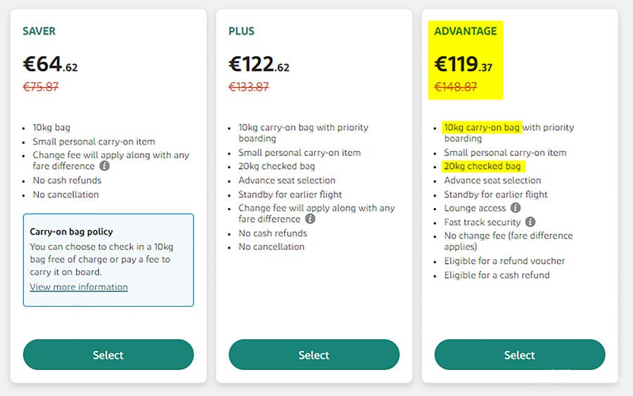Image resolution: width=633 pixels, height=396 pixels.
Task: Click the highlighted €119.37 Advantage price
Action: [463, 65]
